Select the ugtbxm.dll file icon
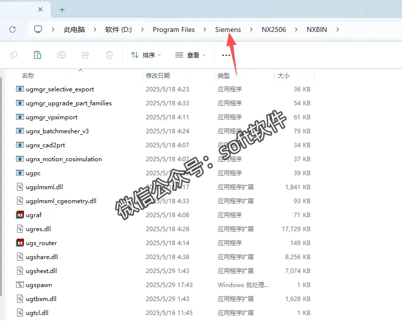This screenshot has width=402, height=328. point(20,299)
